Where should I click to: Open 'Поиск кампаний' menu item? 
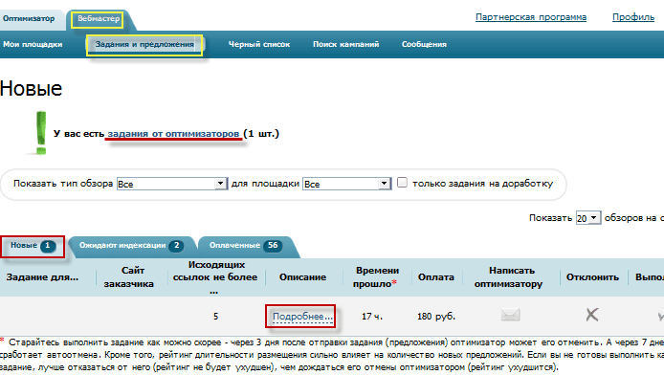tap(345, 44)
